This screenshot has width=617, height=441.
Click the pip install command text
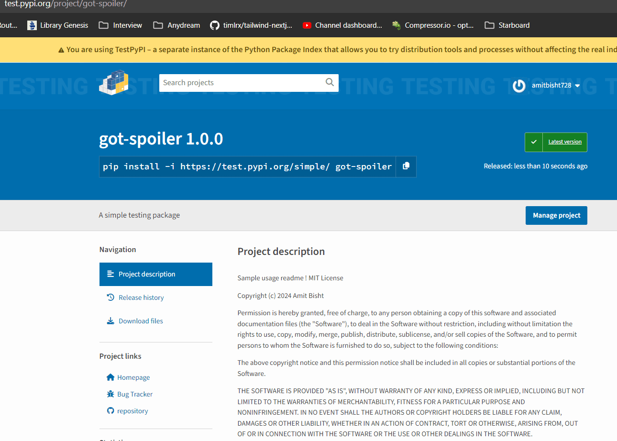247,166
